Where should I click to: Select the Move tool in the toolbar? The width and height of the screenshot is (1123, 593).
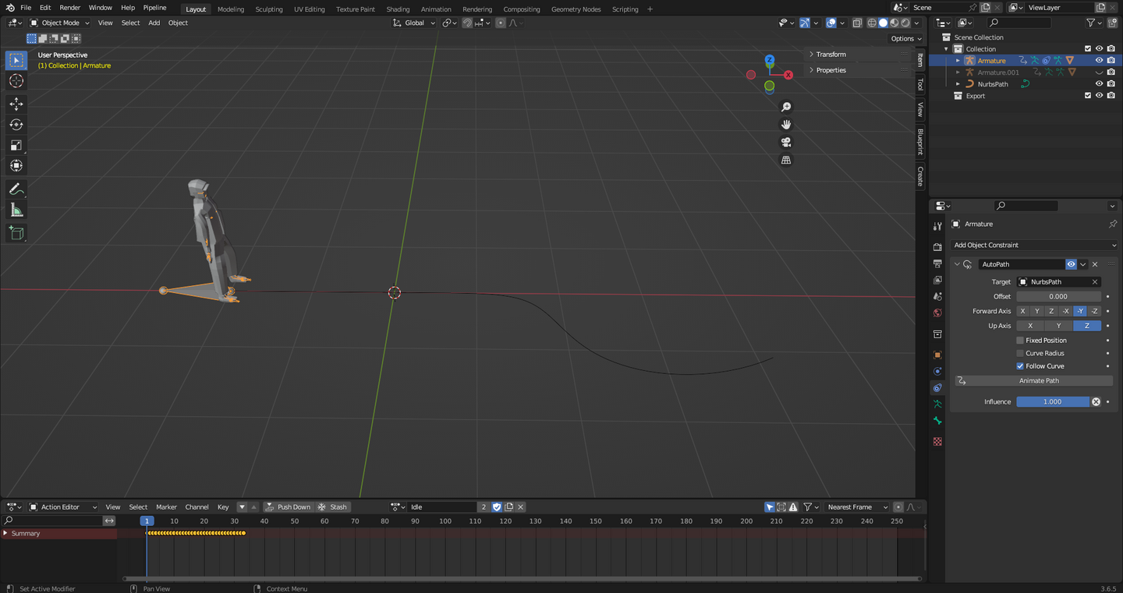tap(16, 104)
